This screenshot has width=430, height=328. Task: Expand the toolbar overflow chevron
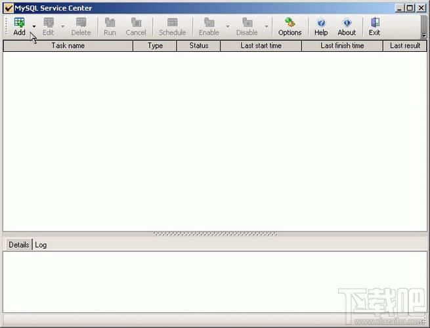[x=424, y=35]
